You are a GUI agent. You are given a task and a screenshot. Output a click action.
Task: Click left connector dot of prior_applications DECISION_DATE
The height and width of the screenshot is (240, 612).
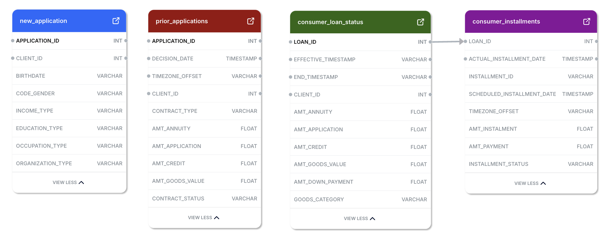coord(149,59)
